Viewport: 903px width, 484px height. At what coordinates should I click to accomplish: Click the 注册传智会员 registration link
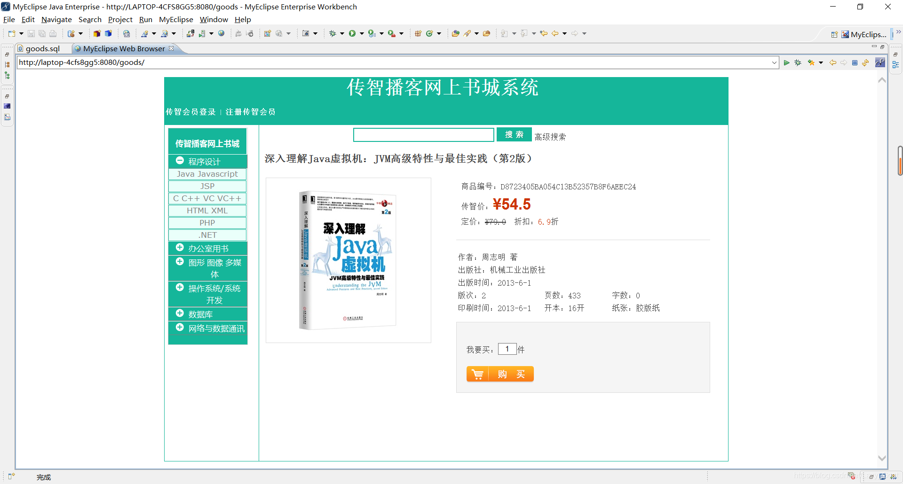pos(250,112)
